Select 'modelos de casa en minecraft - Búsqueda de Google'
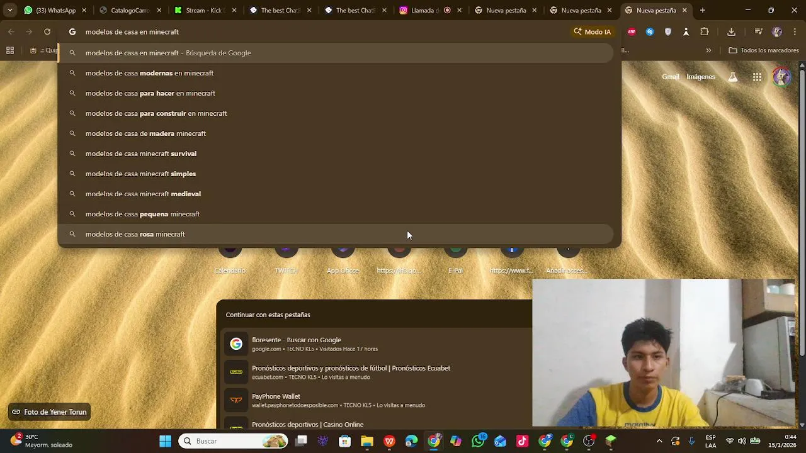The height and width of the screenshot is (453, 806). (x=335, y=53)
